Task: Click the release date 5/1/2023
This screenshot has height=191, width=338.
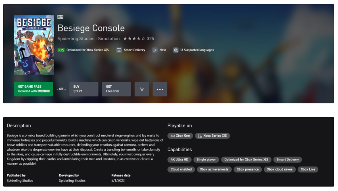Action: click(118, 181)
